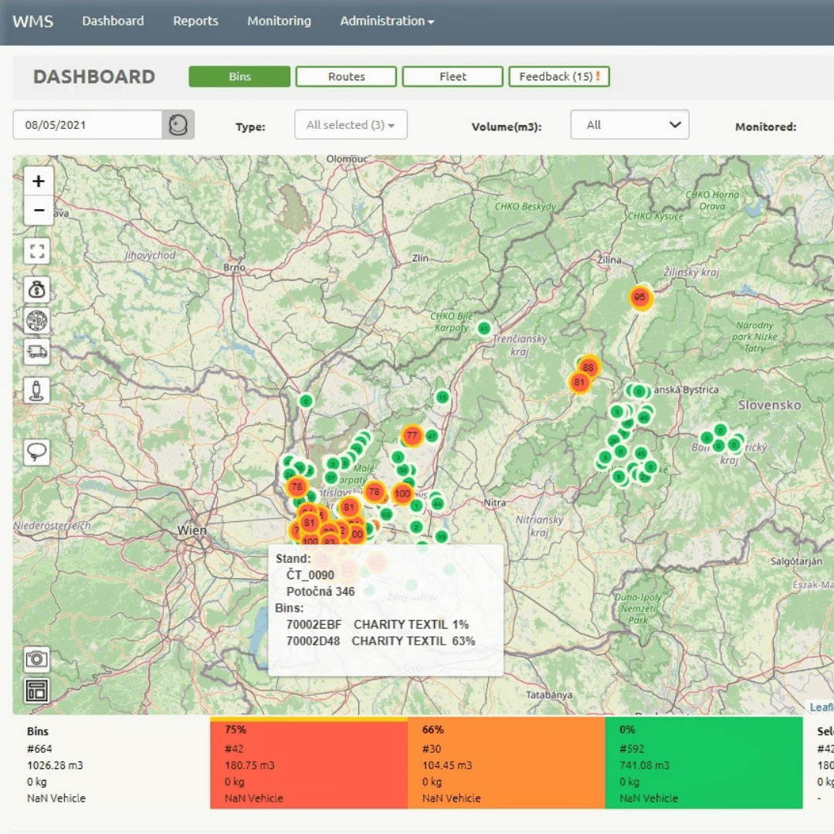Click the layout panel icon on map

click(x=37, y=690)
